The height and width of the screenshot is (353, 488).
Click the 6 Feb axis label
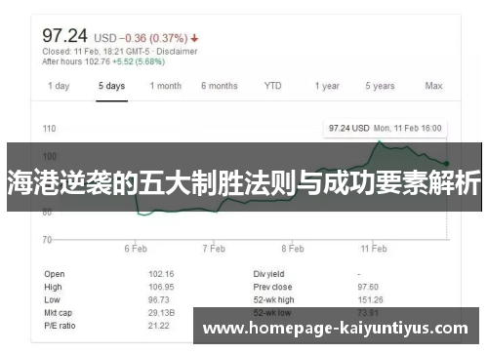pyautogui.click(x=136, y=249)
